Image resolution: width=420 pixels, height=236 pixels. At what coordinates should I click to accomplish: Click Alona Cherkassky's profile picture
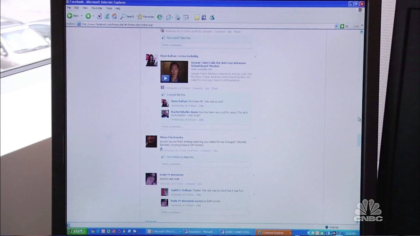point(151,142)
